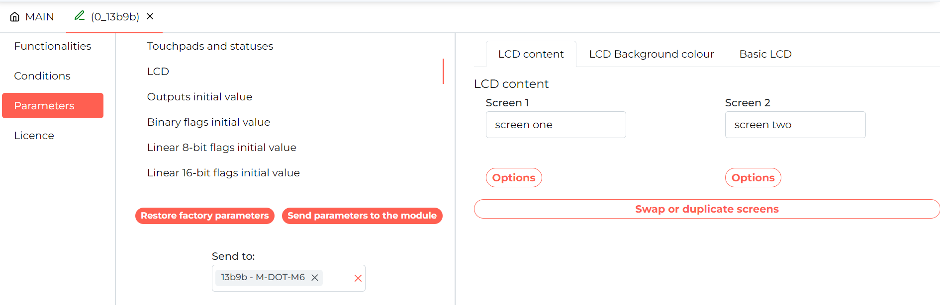Switch to the Basic LCD tab
Screen dimensions: 940x305
click(765, 54)
